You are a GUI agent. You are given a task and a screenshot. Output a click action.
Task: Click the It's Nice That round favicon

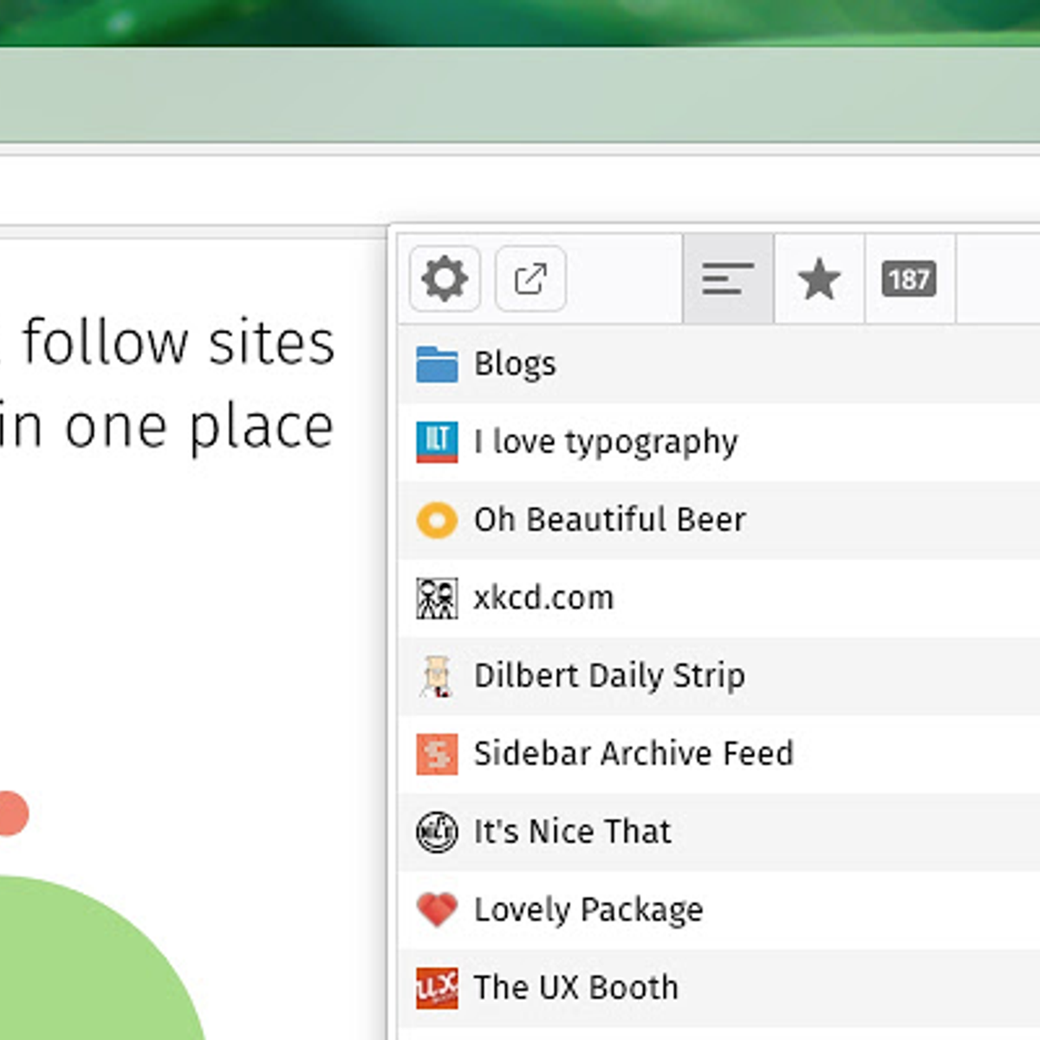pos(437,832)
